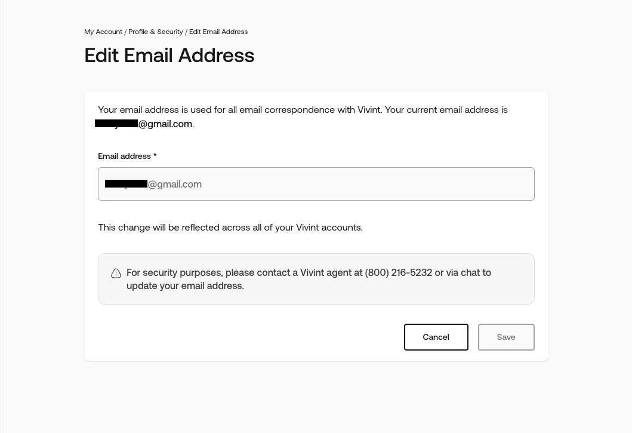Click the asterisk next to Email address
This screenshot has width=632, height=433.
click(x=155, y=156)
